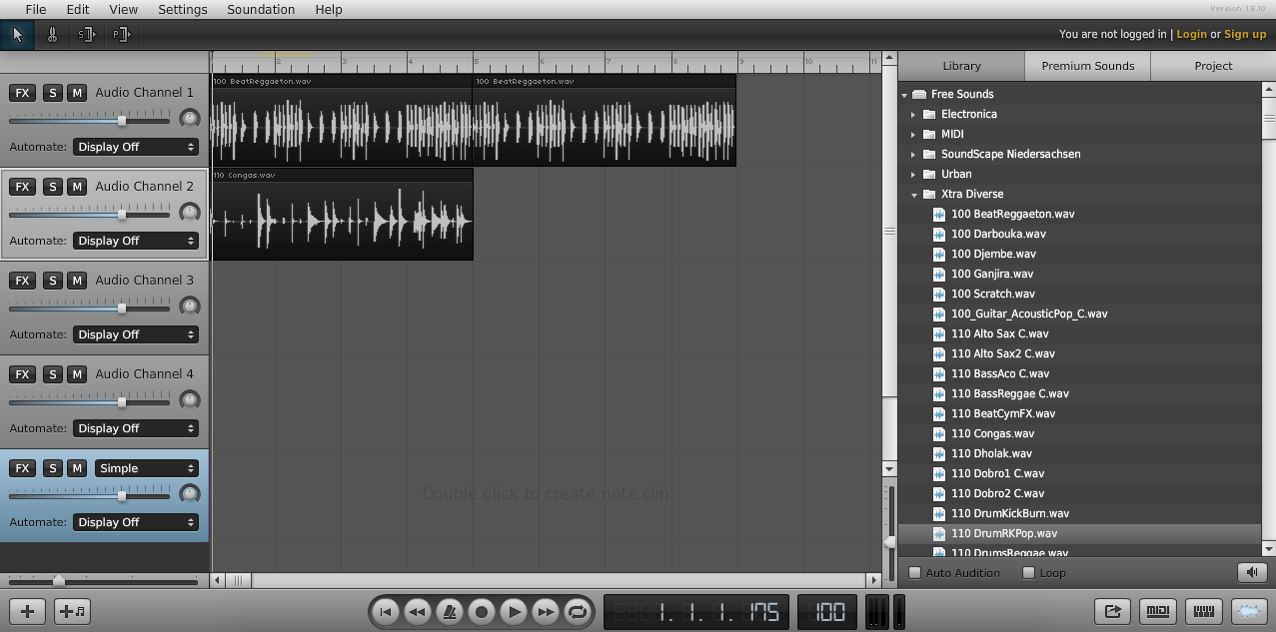Open the Soundation menu
Screen dimensions: 1276x632
click(261, 9)
